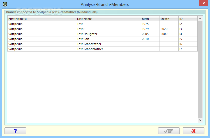Select 'Test Daughter' last name cell
Viewport: 210px width, 138px height.
[x=109, y=34]
